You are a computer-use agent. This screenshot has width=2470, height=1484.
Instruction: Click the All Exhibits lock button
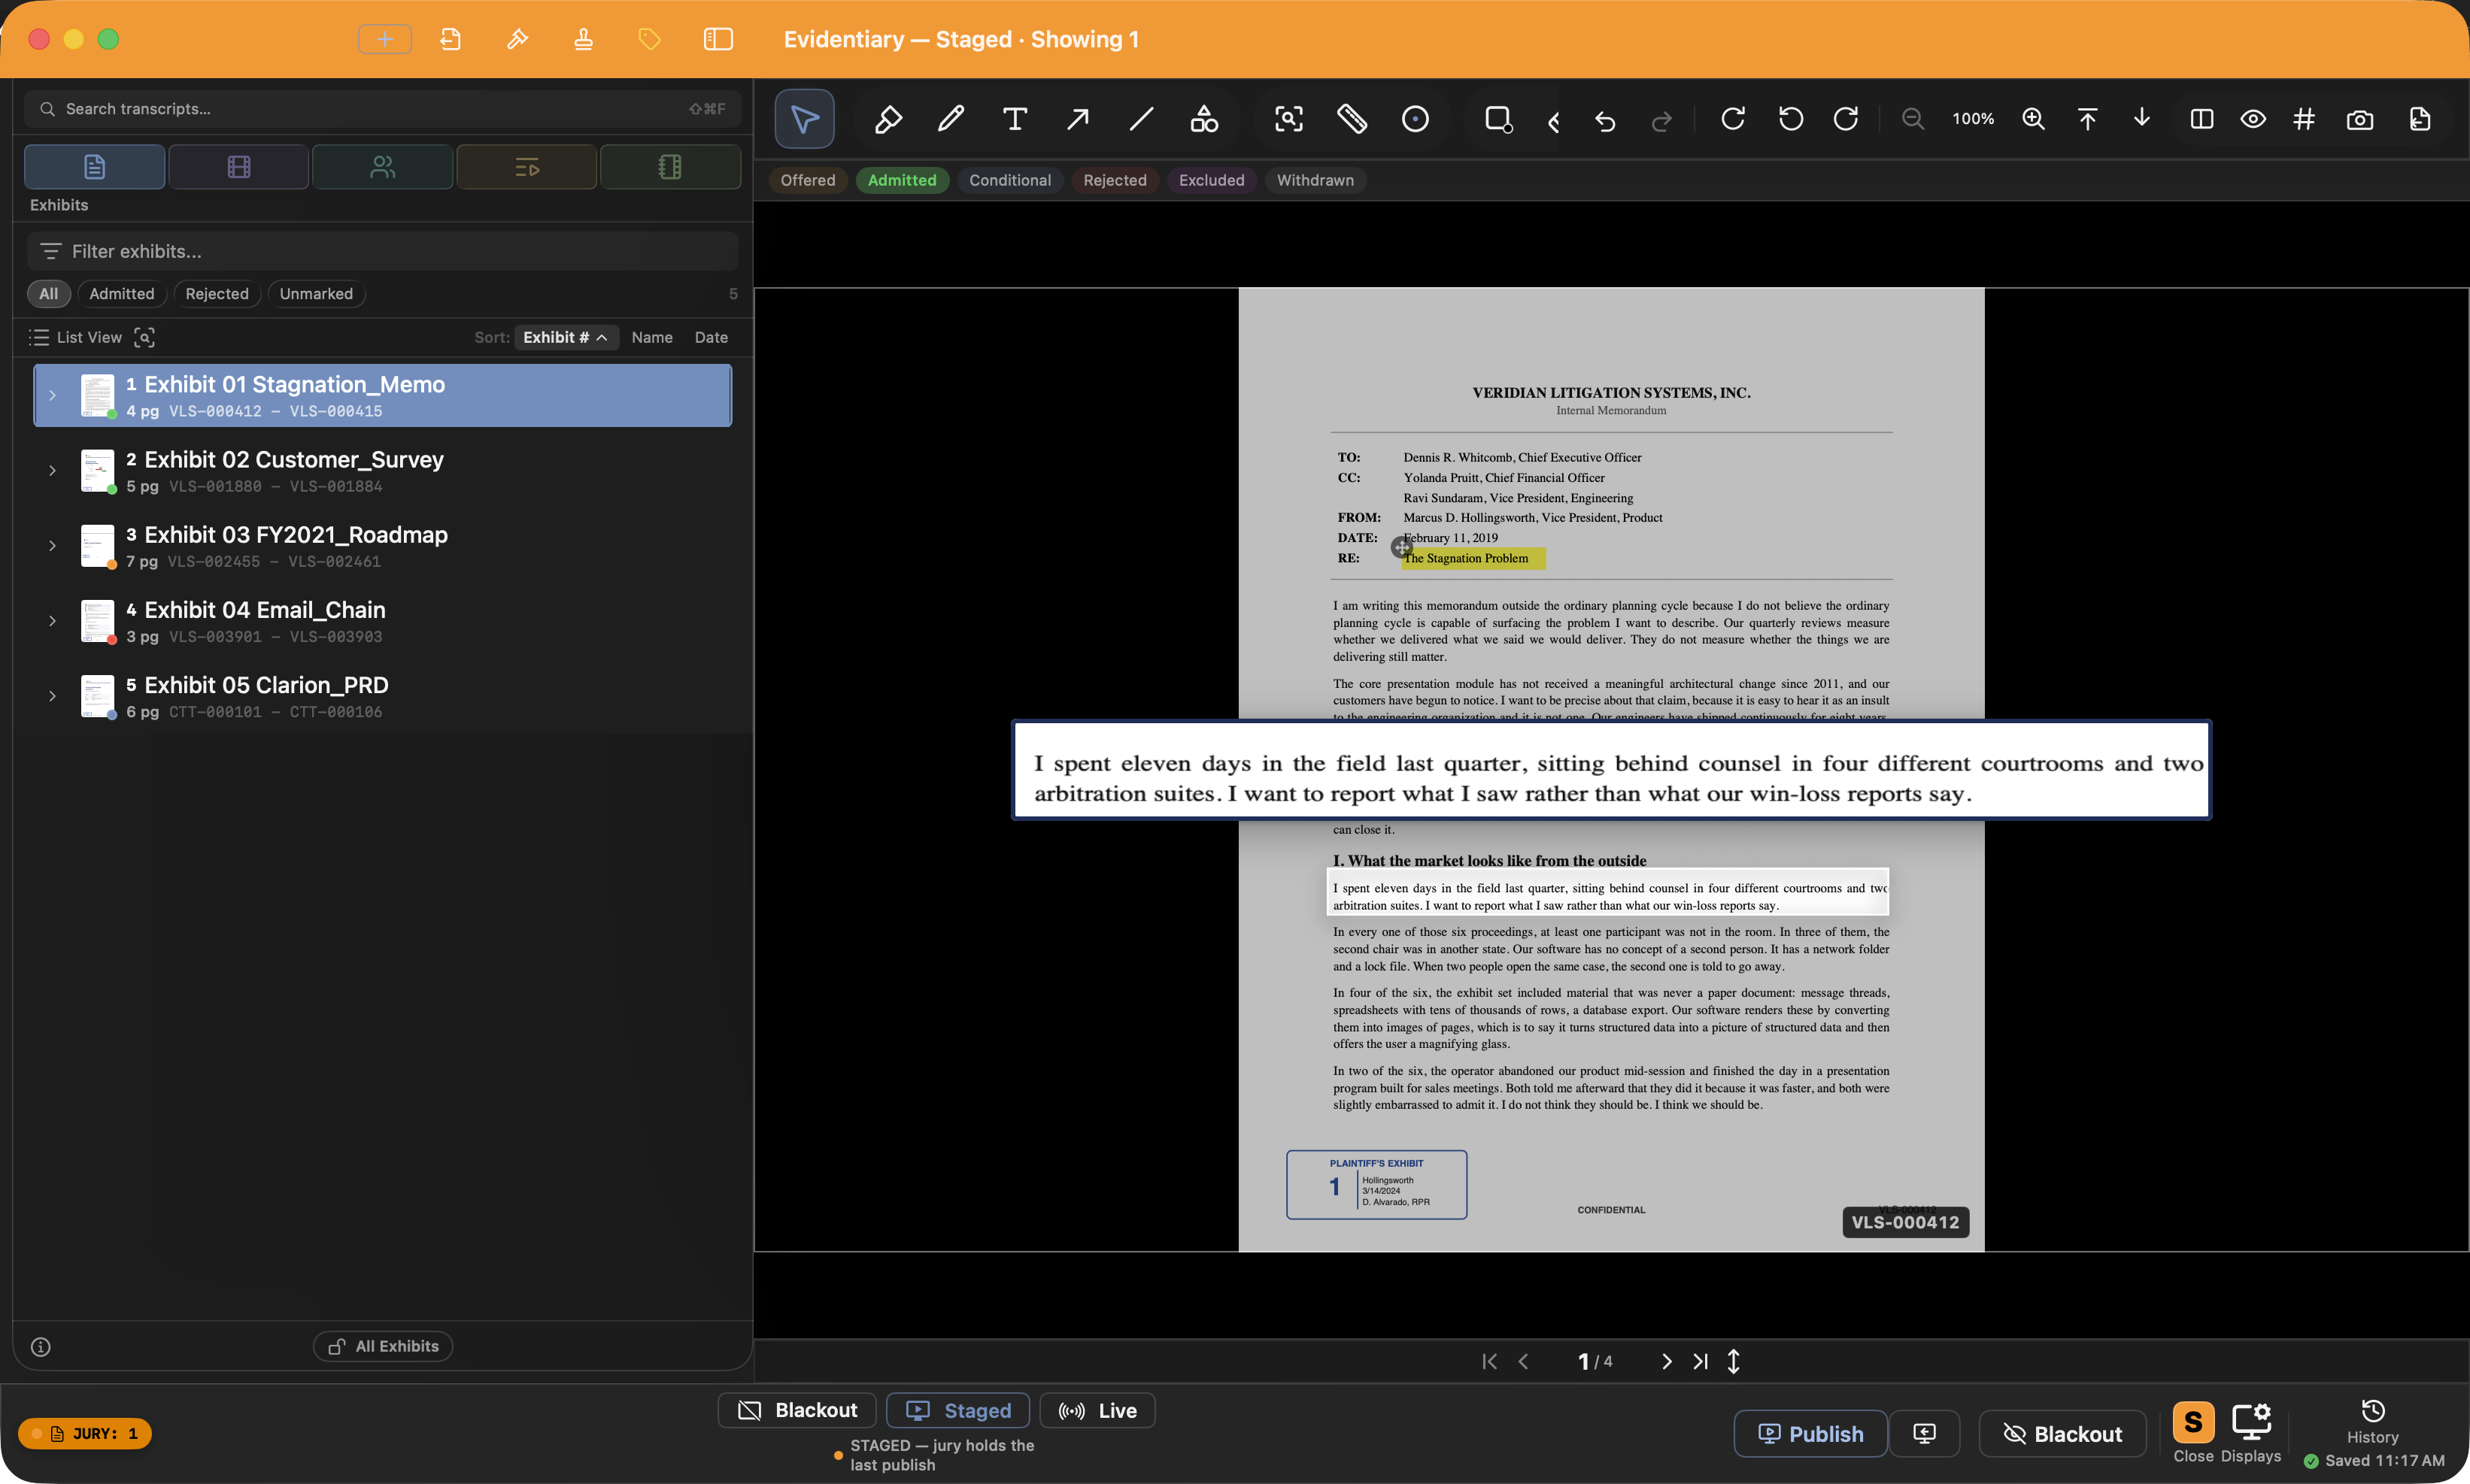pos(383,1347)
